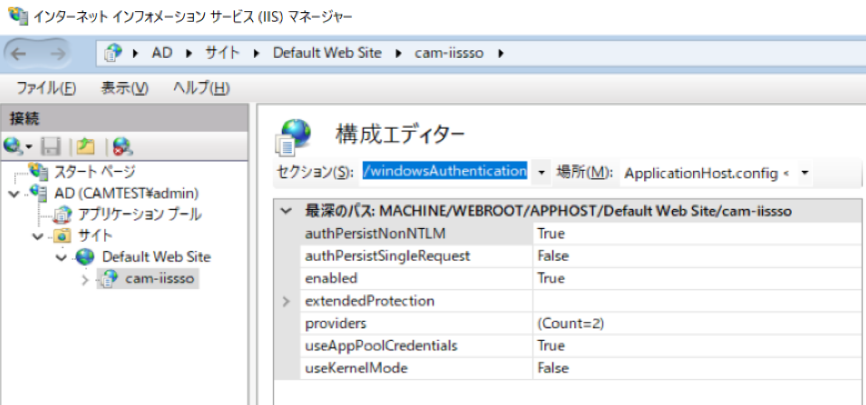Click the folder up icon in connections toolbar
Screen dimensions: 866x405
pos(86,147)
